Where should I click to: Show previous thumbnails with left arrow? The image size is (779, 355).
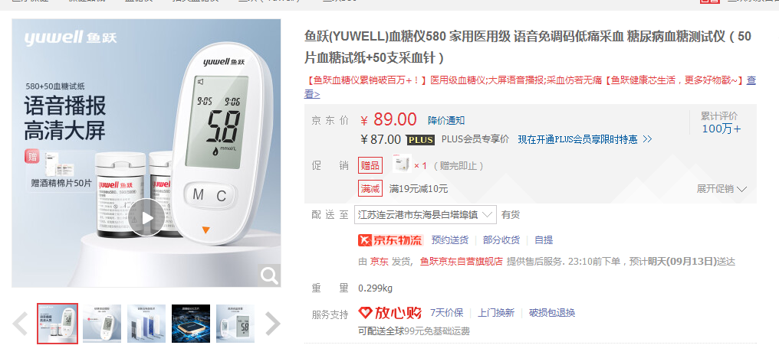(20, 324)
